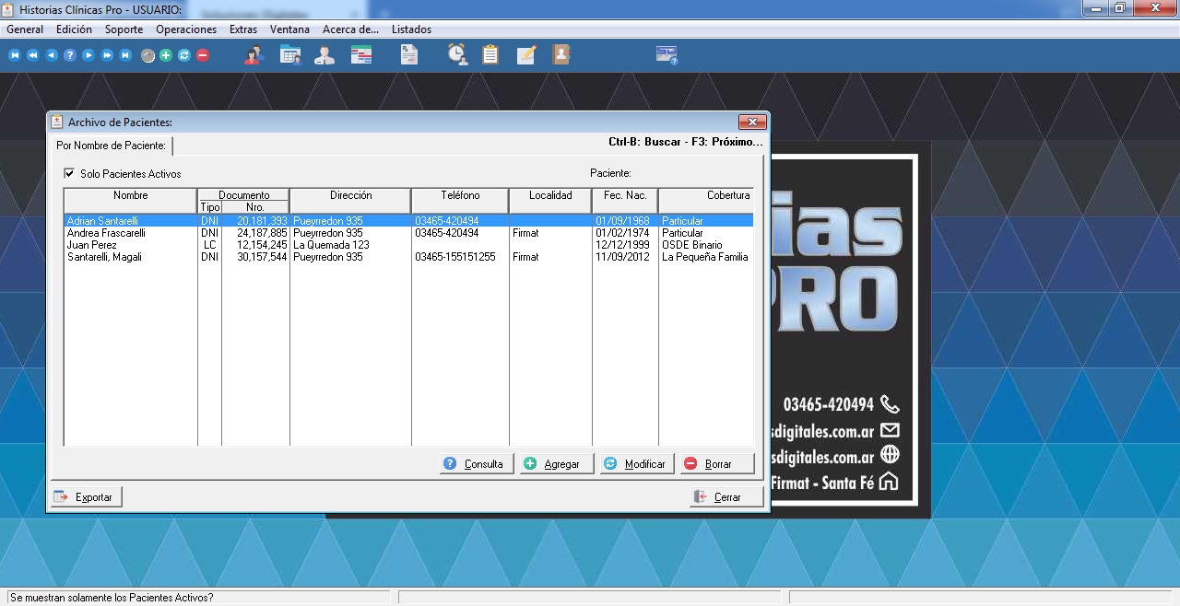
Task: Open the prescription document toolbar icon
Action: click(409, 55)
